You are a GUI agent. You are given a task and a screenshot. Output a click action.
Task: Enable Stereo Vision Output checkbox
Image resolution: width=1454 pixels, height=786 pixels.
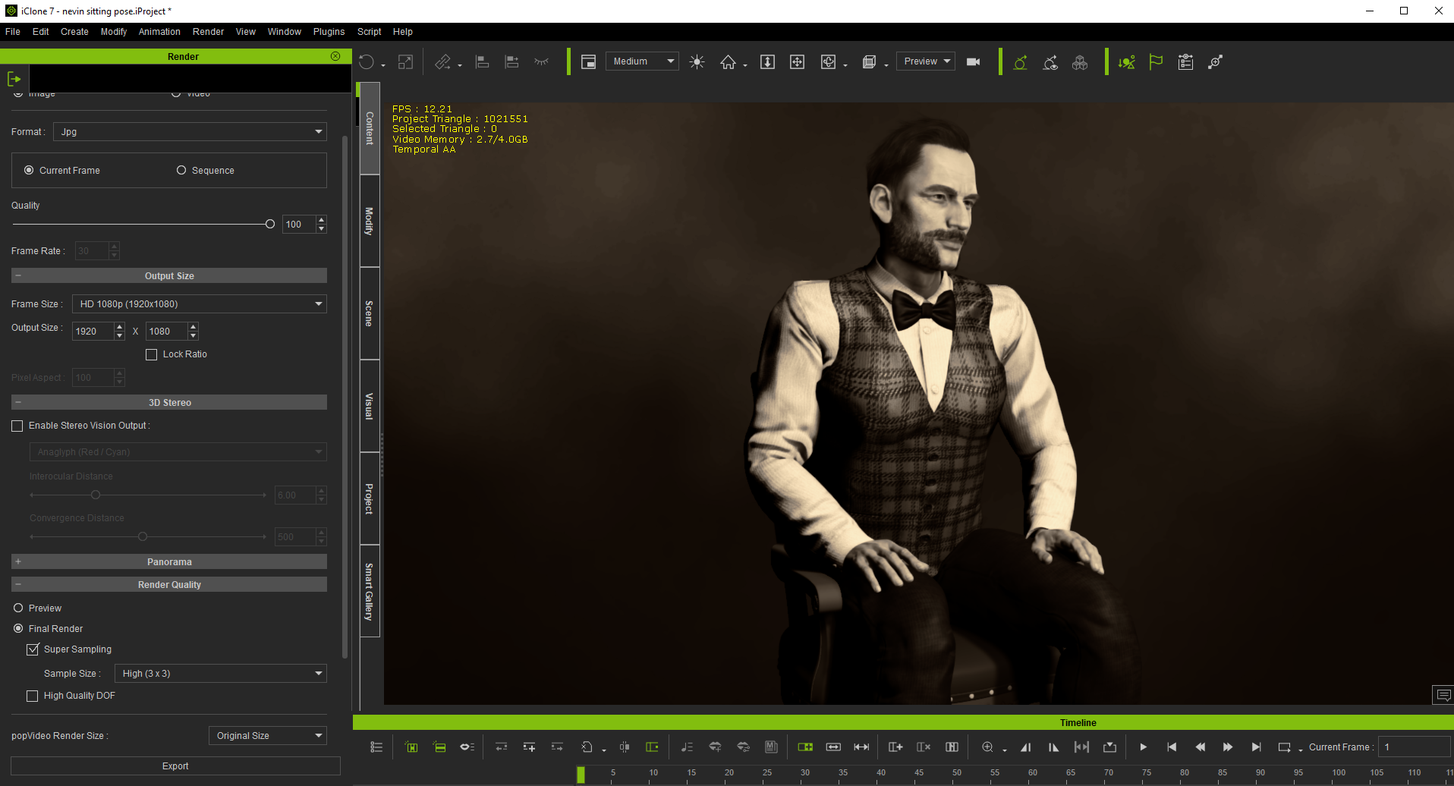(17, 426)
